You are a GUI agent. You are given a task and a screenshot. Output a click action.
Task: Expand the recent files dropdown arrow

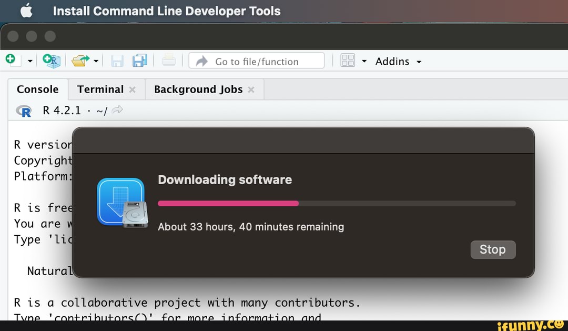[x=96, y=62]
